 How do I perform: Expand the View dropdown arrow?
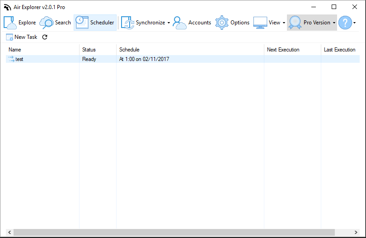[284, 23]
